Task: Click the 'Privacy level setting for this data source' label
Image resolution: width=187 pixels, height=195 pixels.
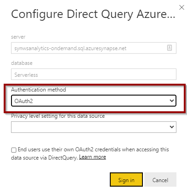Action: (58, 116)
